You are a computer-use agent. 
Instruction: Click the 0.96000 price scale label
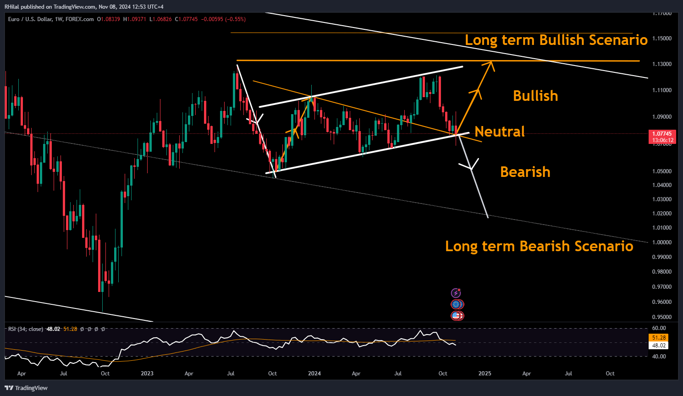pos(662,302)
